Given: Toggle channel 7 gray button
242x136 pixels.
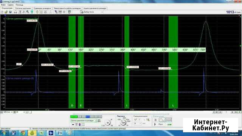Looking at the screenshot, I should click(96, 117).
